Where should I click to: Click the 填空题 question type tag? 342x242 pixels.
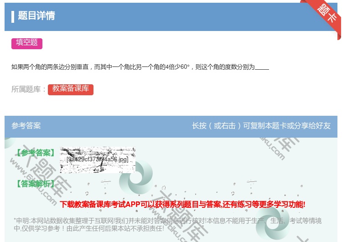pos(27,43)
